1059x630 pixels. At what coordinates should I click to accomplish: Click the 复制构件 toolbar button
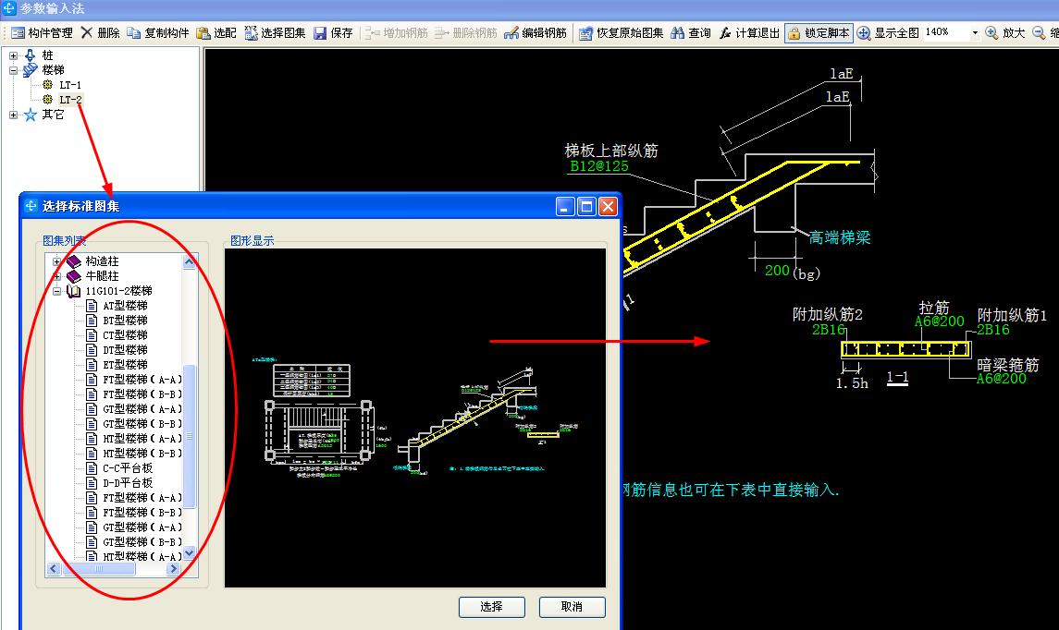pos(158,32)
